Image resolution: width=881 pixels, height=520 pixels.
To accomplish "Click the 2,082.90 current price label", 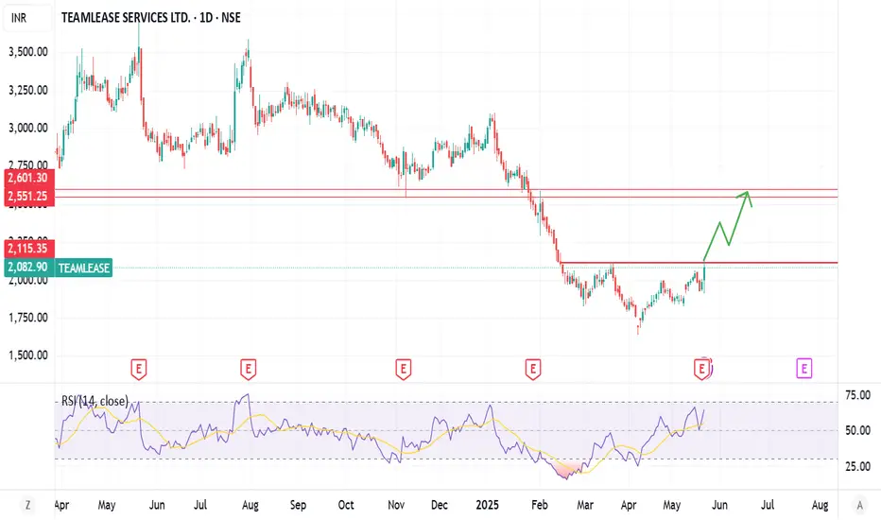I will pos(30,267).
